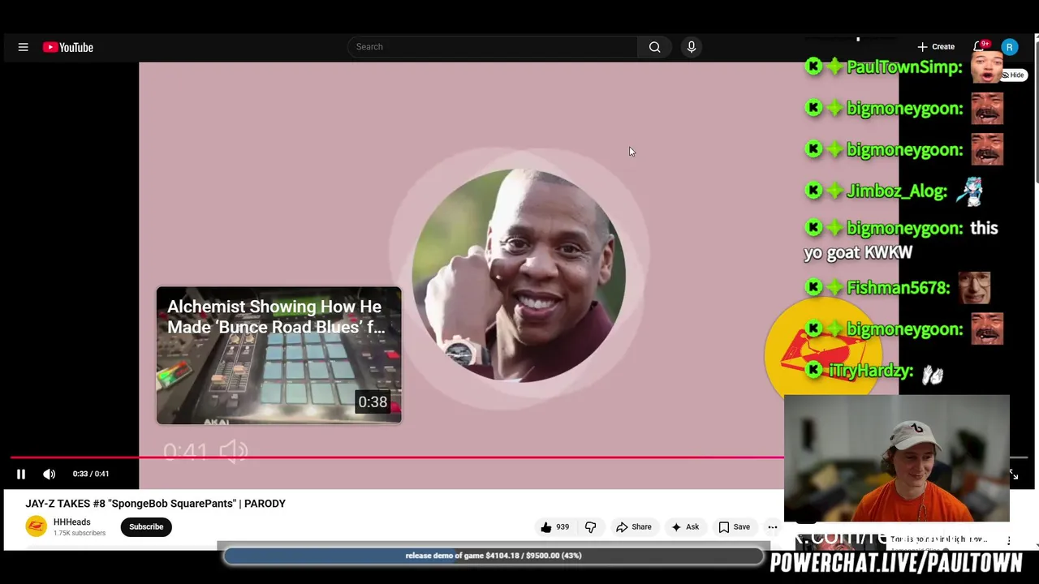Open the YouTube guide hamburger menu
Viewport: 1039px width, 584px height.
(x=24, y=47)
